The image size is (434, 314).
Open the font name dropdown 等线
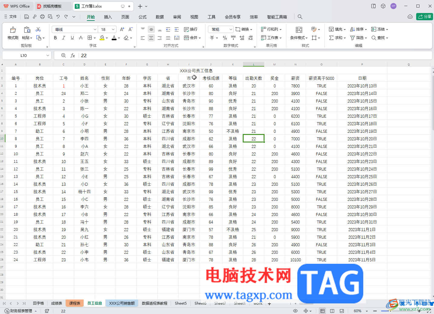[95, 29]
